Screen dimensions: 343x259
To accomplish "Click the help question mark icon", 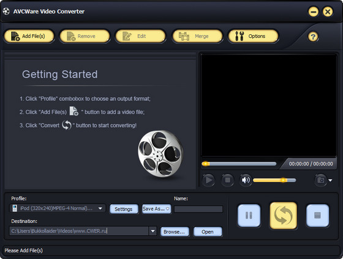I will pos(313,37).
